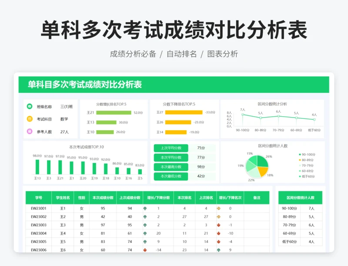
Task: Click the red down arrow in row EW23004
Action: [x=219, y=233]
